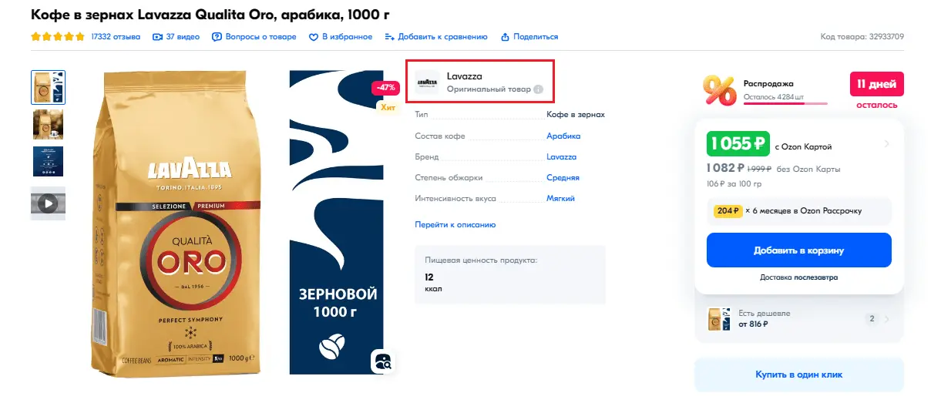Click the share icon

pos(506,37)
